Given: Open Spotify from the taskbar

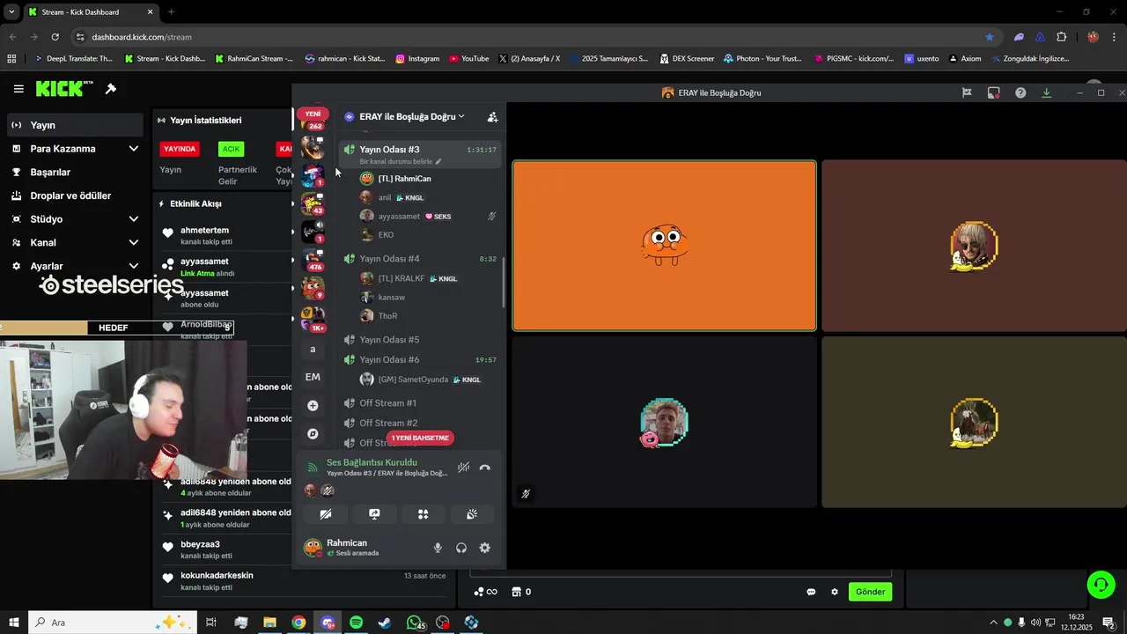Looking at the screenshot, I should (x=356, y=623).
